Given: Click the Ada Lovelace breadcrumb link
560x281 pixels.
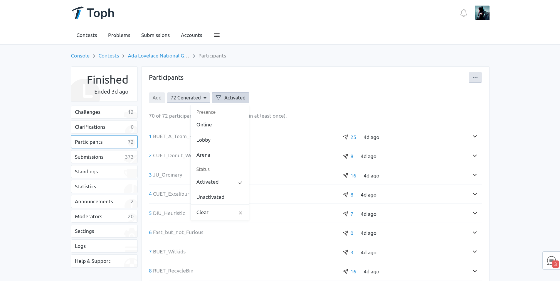Looking at the screenshot, I should coord(158,56).
